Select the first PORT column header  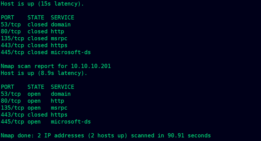pos(8,17)
